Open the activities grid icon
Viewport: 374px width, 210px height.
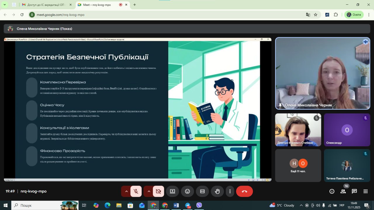365,191
